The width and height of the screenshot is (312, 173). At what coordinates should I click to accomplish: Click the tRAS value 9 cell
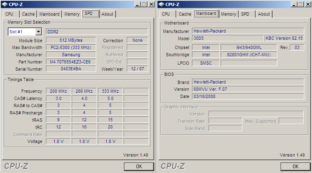click(58, 120)
